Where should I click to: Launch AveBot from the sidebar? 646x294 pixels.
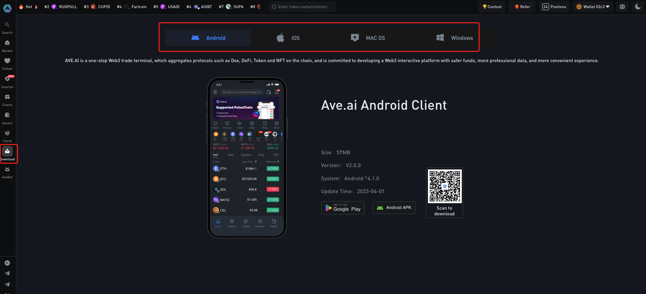[x=7, y=172]
